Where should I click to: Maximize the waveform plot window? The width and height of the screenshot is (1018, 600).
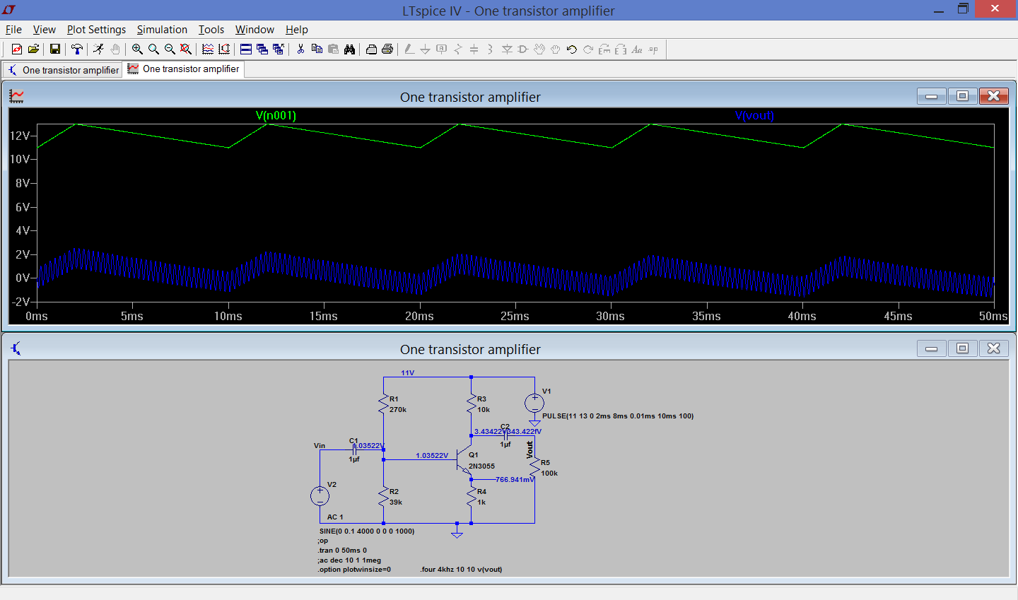pyautogui.click(x=962, y=96)
